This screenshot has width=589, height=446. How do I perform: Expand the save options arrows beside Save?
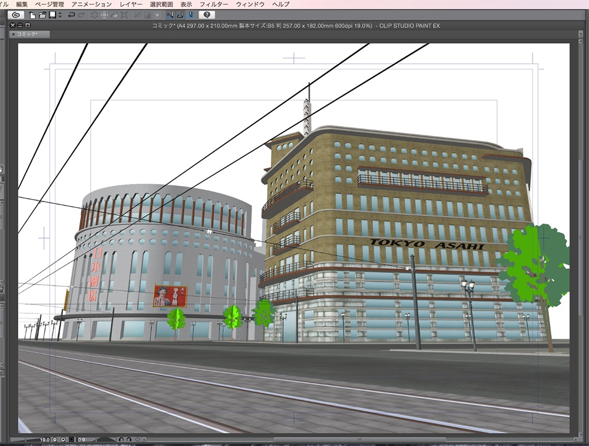click(59, 15)
